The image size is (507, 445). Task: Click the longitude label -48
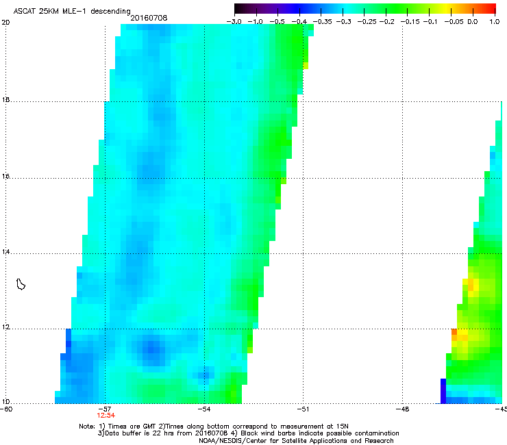click(x=402, y=409)
